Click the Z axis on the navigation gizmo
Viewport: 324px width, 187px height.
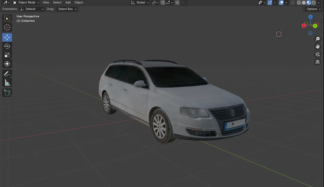[311, 17]
